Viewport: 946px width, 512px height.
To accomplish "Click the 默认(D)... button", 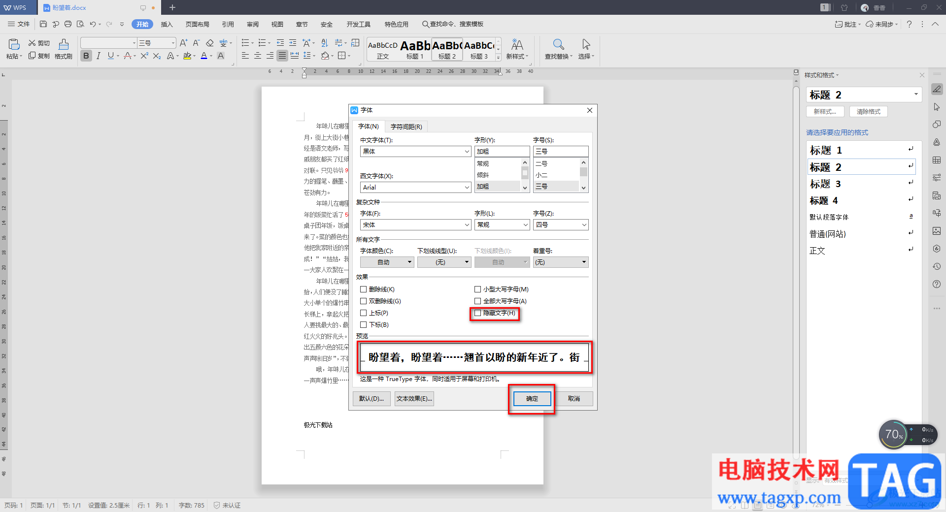I will click(372, 399).
